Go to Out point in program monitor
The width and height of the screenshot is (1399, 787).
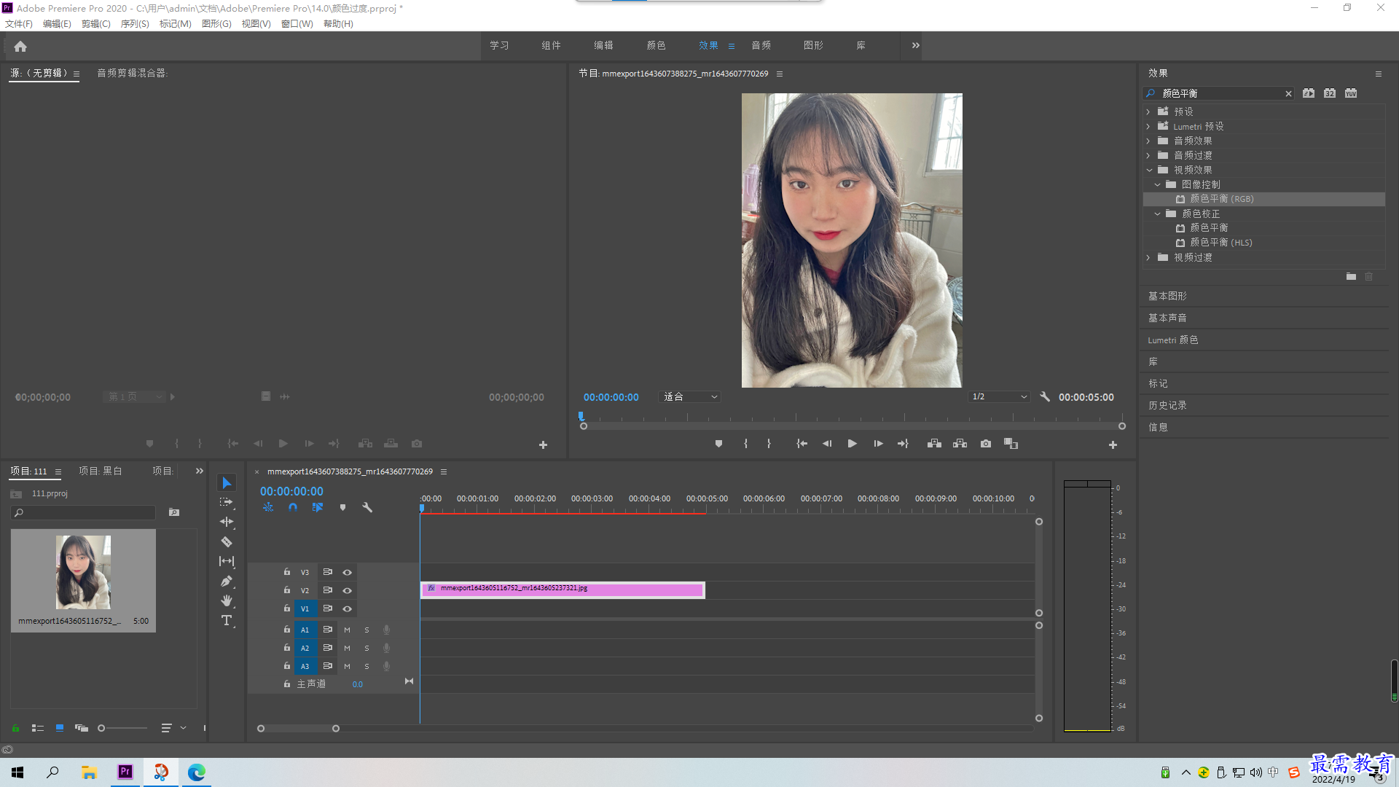click(903, 444)
